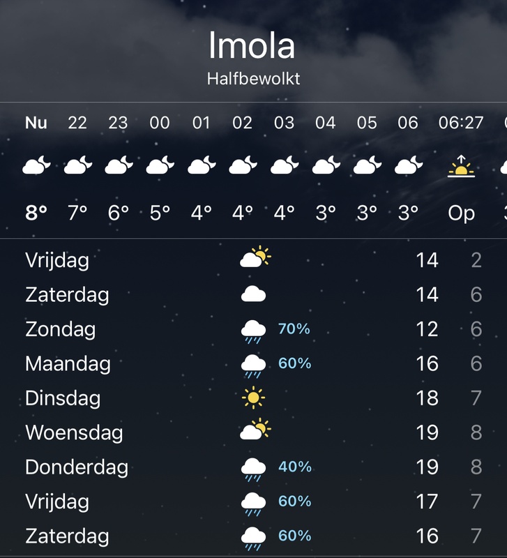Tap the partly sunny icon for first Vrijdag
The image size is (507, 558).
255,257
